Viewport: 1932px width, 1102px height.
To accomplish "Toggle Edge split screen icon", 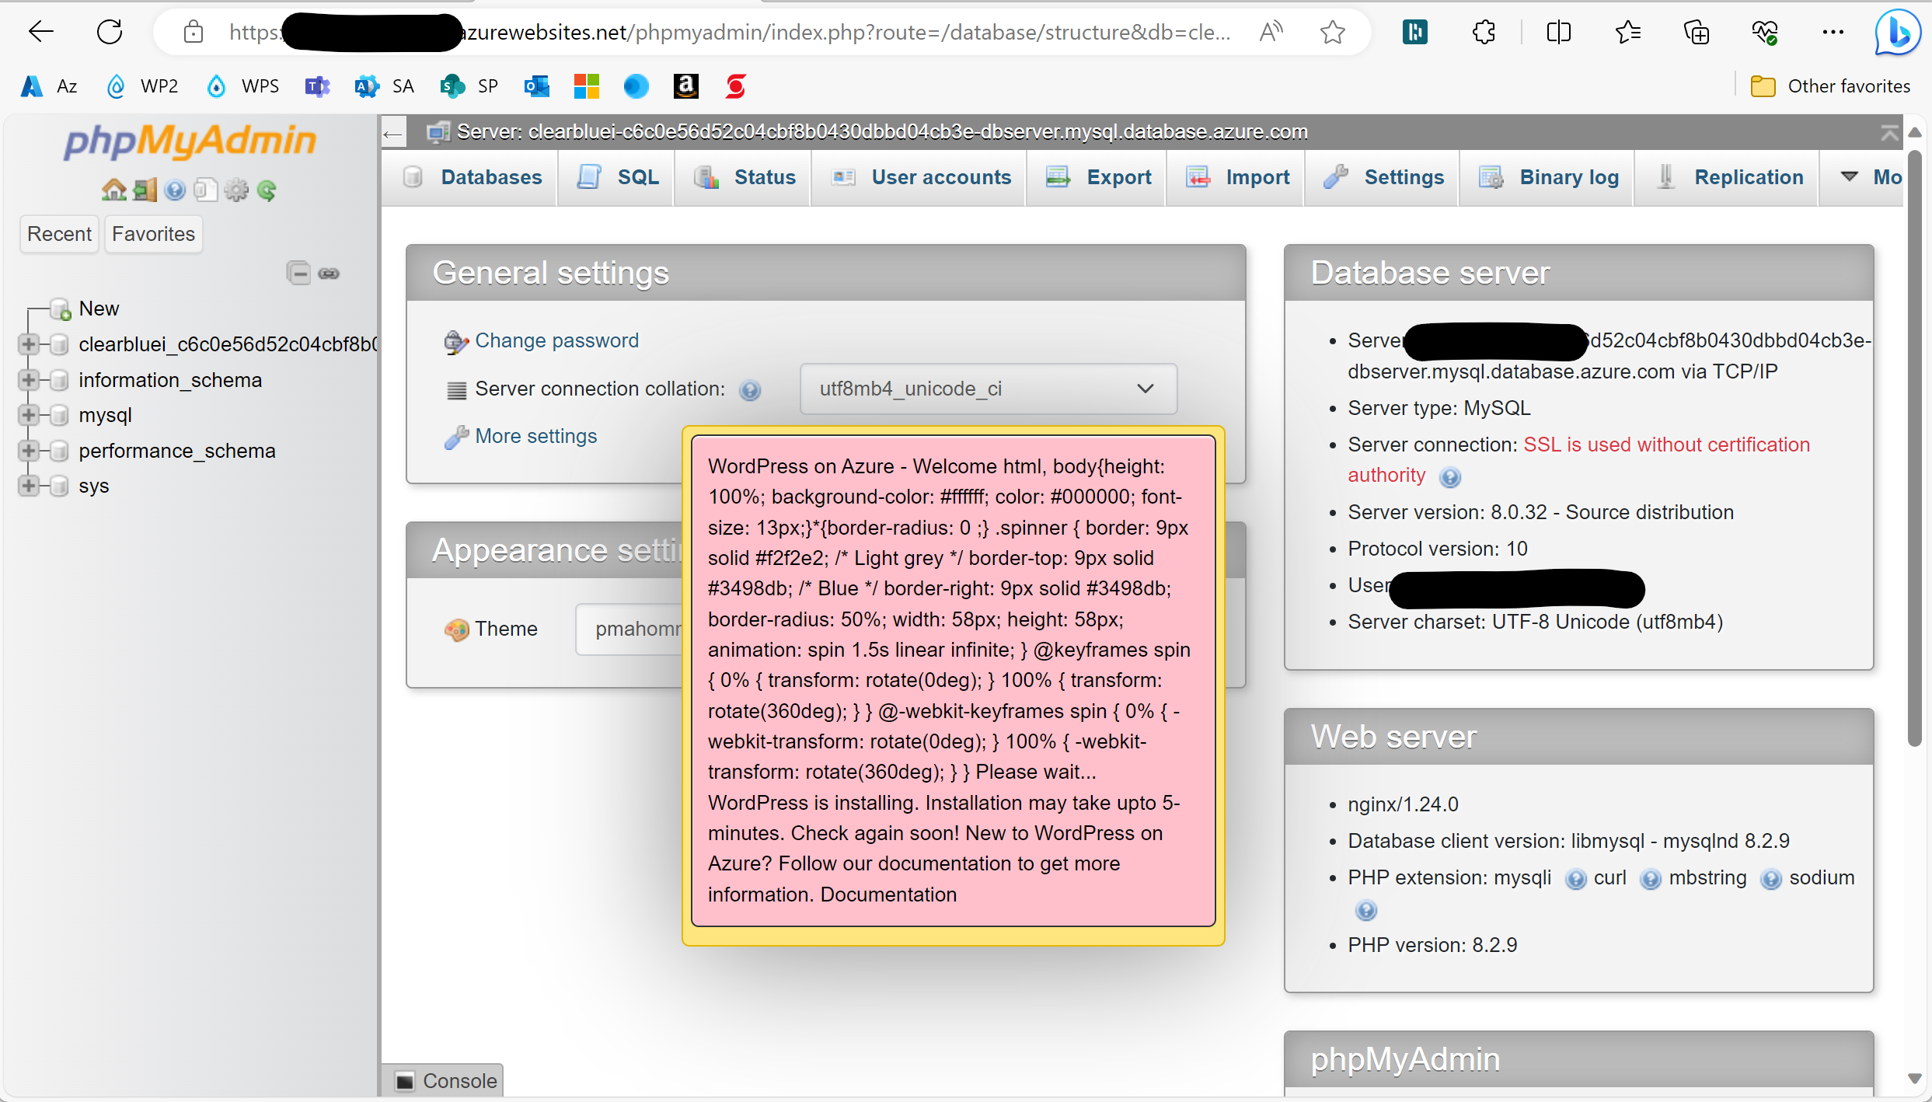I will pyautogui.click(x=1558, y=32).
